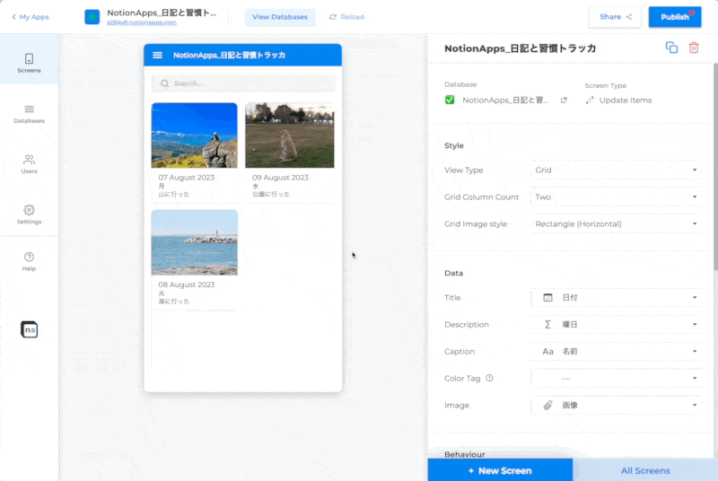Open the 07 August 2023 mountain card
Image resolution: width=718 pixels, height=481 pixels.
(194, 153)
